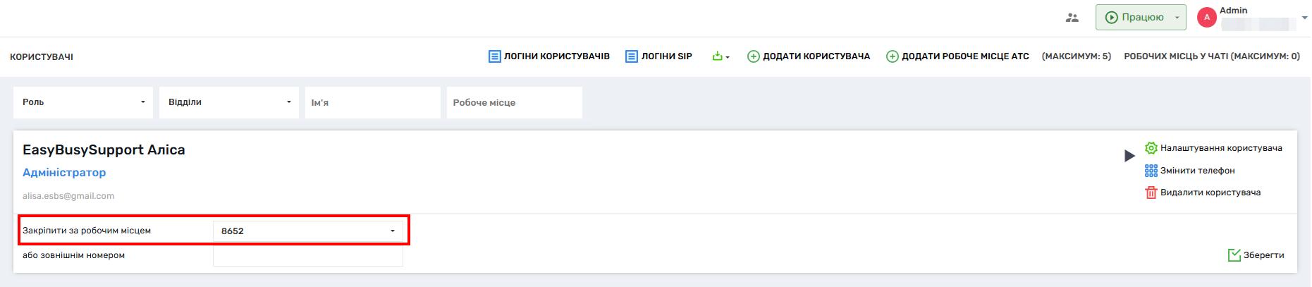This screenshot has width=1312, height=287.
Task: Expand the Admin account menu arrow
Action: pyautogui.click(x=1304, y=18)
